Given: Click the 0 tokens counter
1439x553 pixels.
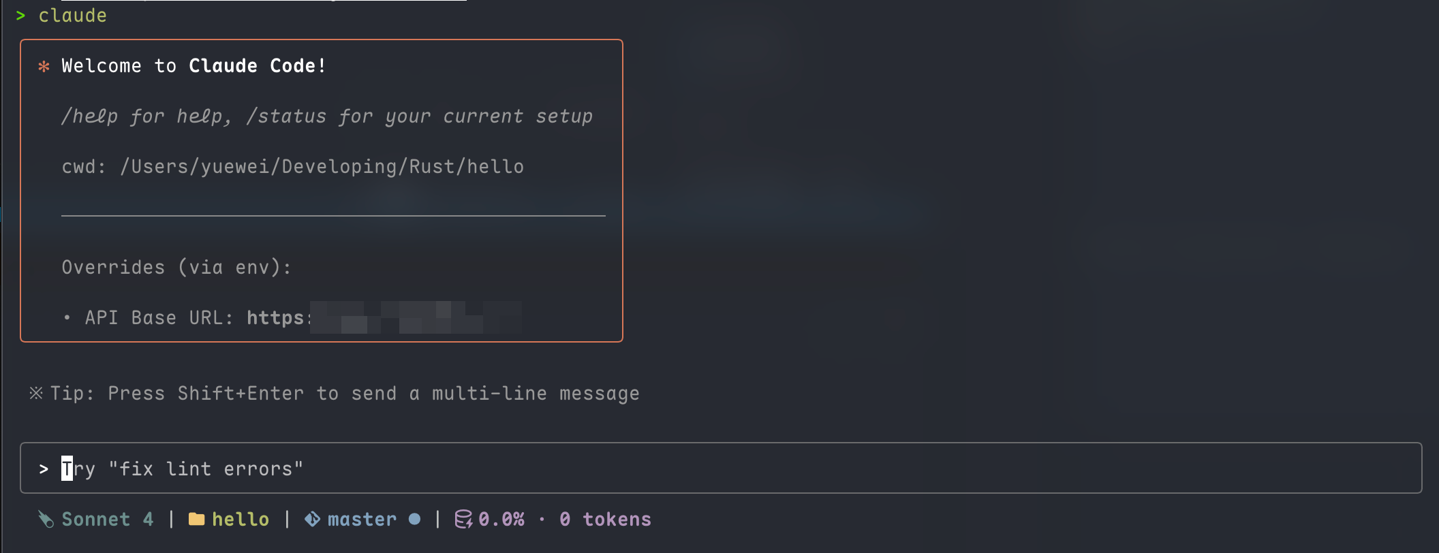Looking at the screenshot, I should pos(605,520).
